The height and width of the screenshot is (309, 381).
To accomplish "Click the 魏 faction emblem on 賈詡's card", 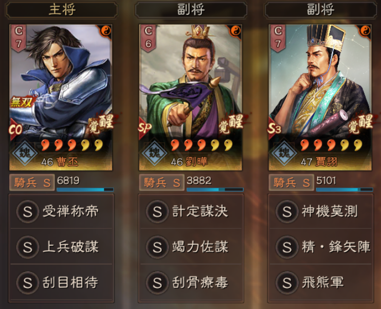I will coord(284,153).
